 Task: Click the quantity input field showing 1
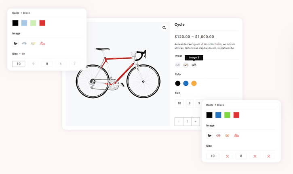tap(187, 121)
